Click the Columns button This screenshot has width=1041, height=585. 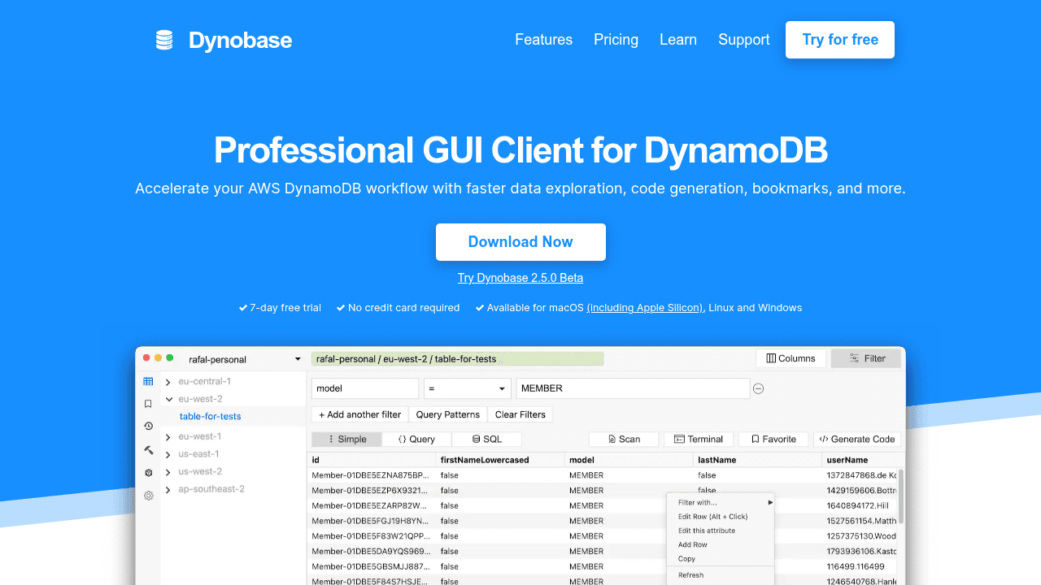point(791,358)
